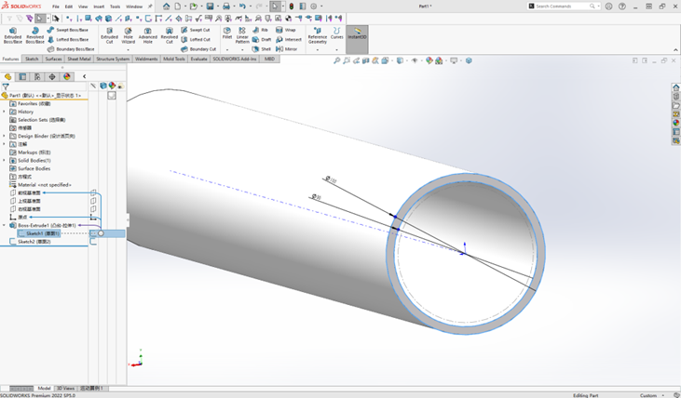Select the Mirror tool
This screenshot has height=398, width=681.
click(x=287, y=49)
